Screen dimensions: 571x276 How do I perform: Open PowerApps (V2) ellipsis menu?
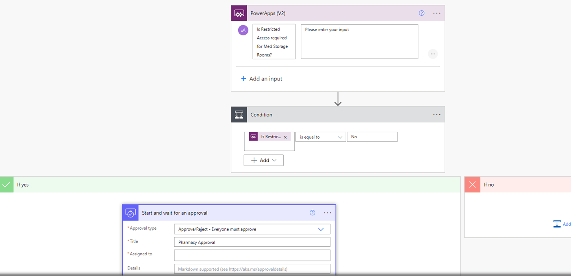pos(436,13)
